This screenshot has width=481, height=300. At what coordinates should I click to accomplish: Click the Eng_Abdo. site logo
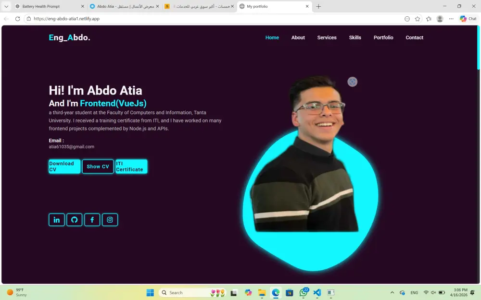point(69,37)
